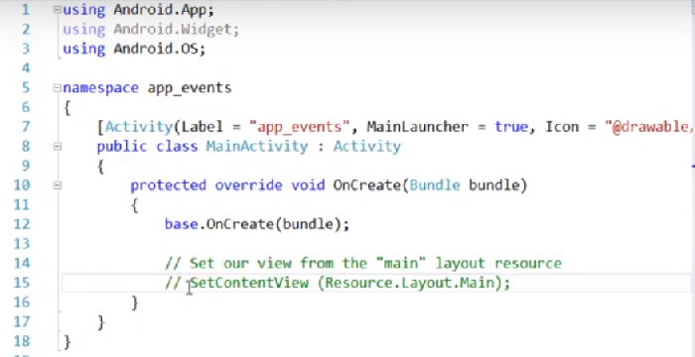695x357 pixels.
Task: Collapse the OnCreate method block
Action: (x=57, y=185)
